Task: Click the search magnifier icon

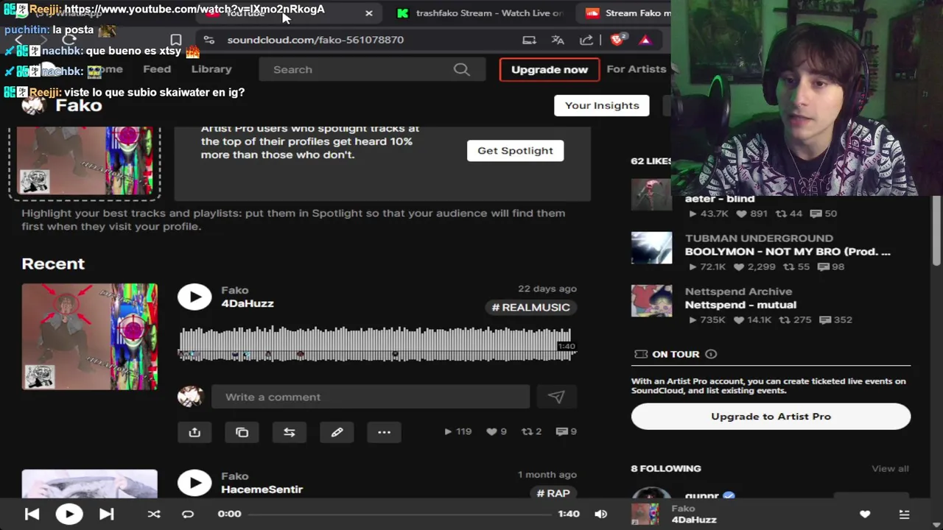Action: (x=462, y=69)
